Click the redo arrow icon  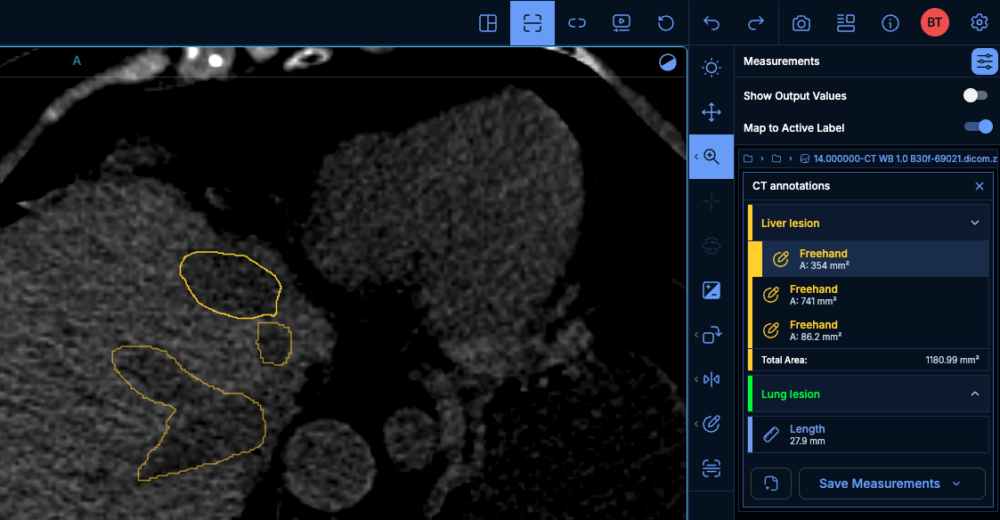756,23
